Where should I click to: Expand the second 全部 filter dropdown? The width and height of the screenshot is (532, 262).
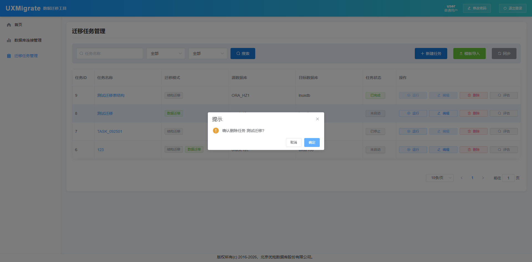208,54
